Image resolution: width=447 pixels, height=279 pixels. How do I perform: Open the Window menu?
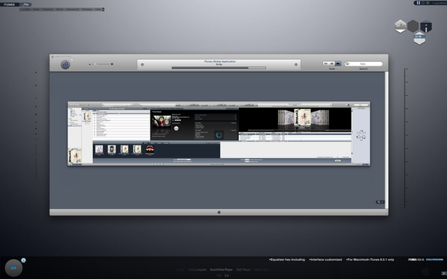pos(87,9)
